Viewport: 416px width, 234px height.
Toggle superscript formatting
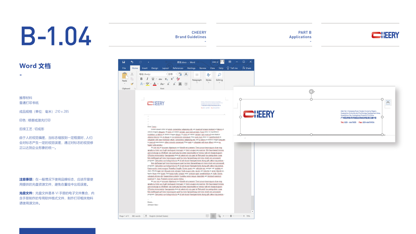coord(172,79)
